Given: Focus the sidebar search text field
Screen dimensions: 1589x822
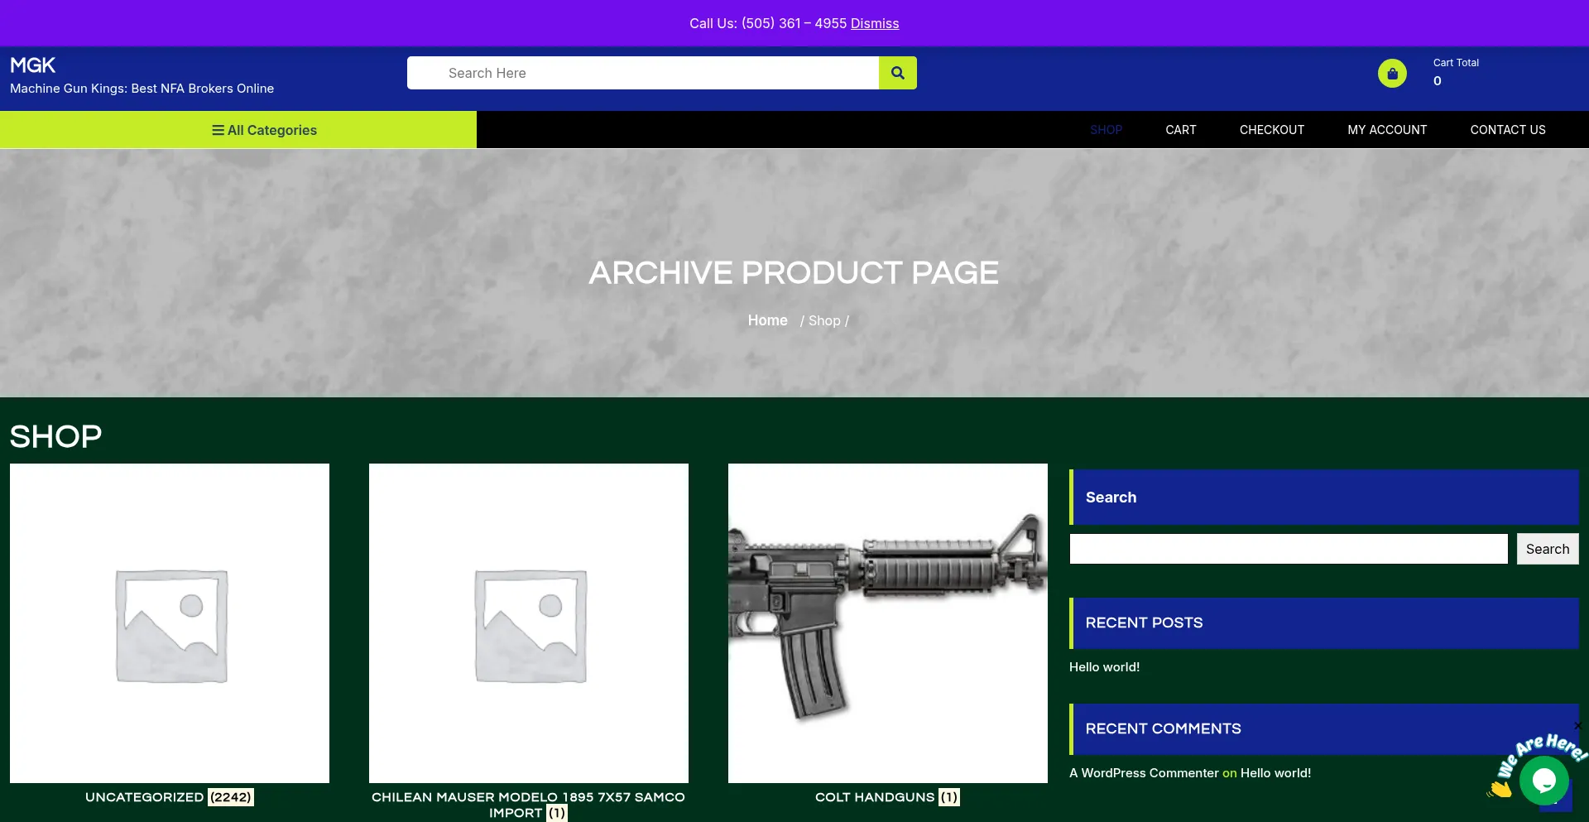Looking at the screenshot, I should [1289, 549].
